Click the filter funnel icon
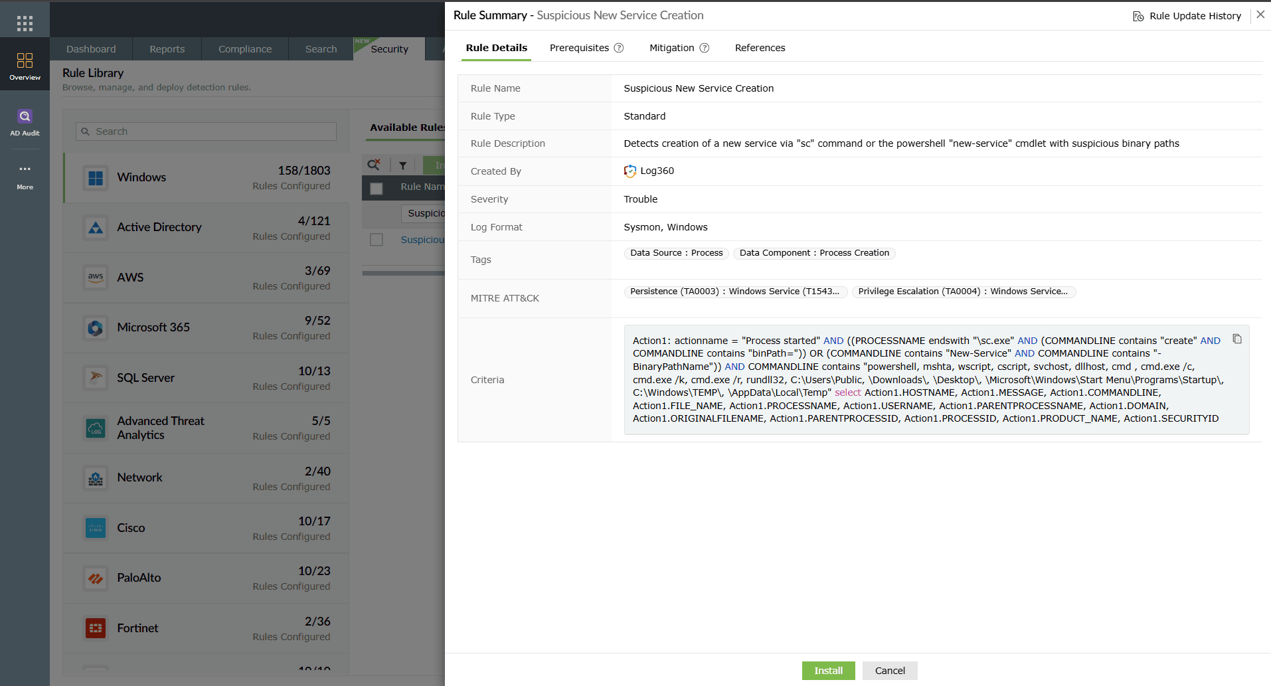The image size is (1271, 686). (402, 165)
